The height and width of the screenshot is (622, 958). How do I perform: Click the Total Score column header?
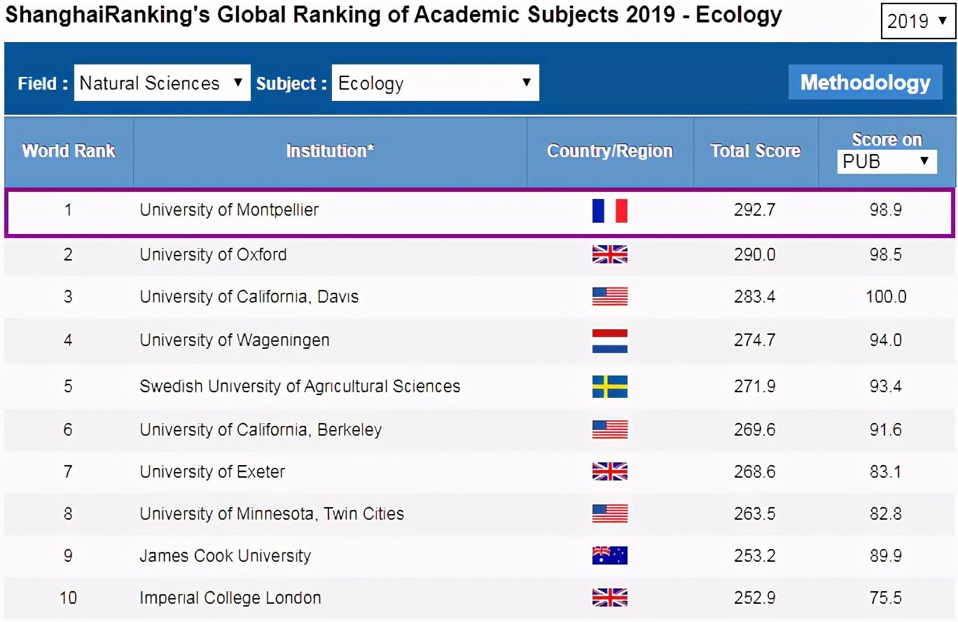point(756,151)
